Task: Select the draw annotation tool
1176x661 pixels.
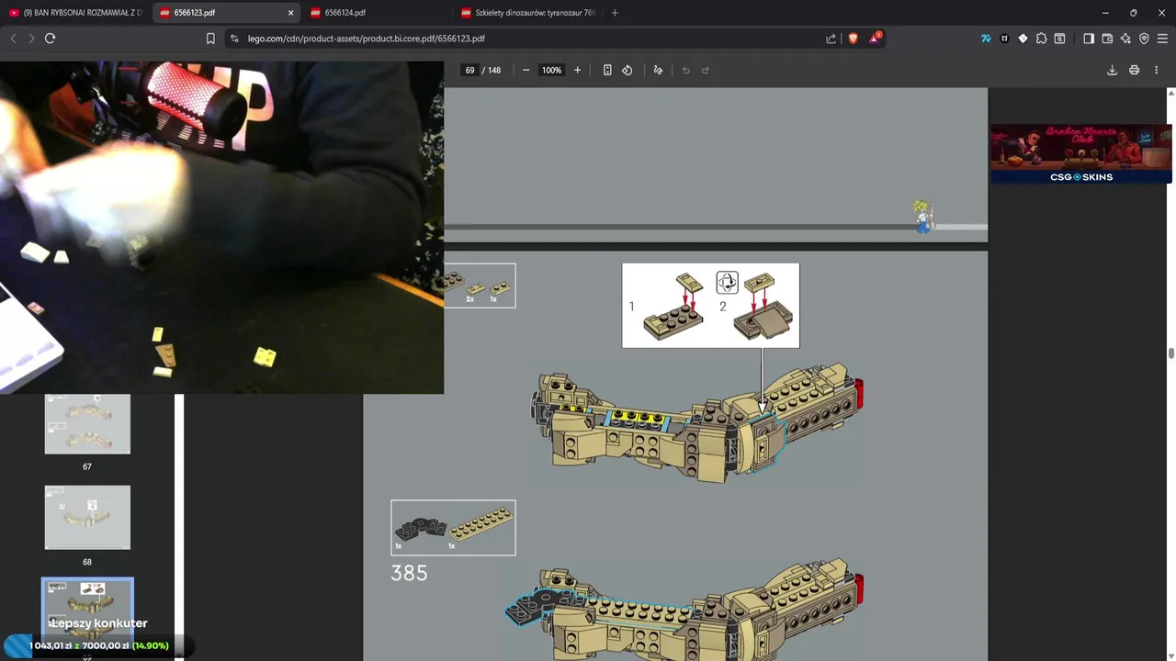Action: click(658, 70)
